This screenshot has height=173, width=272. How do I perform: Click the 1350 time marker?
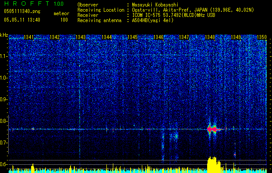262,37
